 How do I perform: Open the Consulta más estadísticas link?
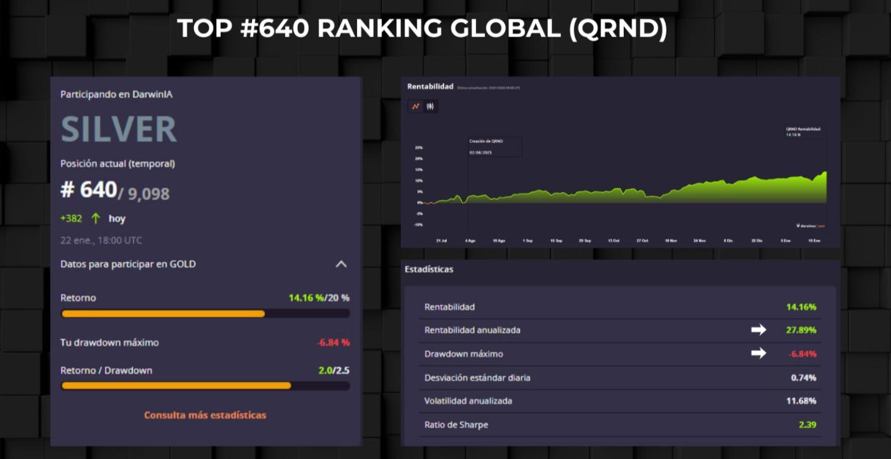(x=205, y=415)
